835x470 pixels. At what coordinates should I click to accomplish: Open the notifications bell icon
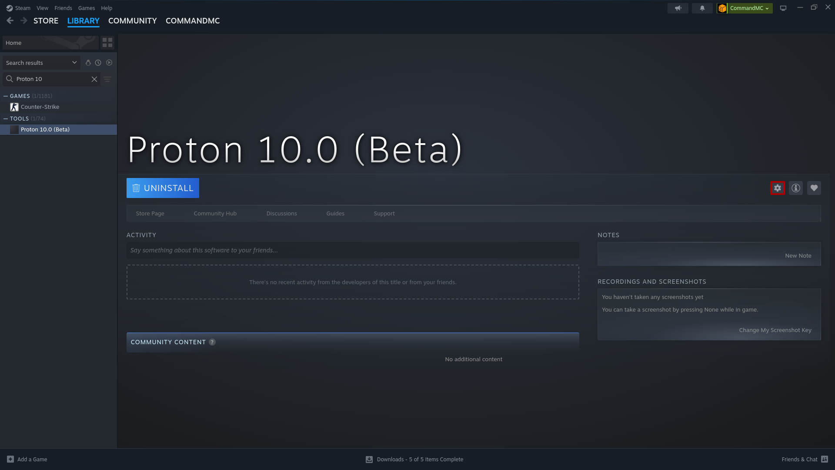point(702,8)
